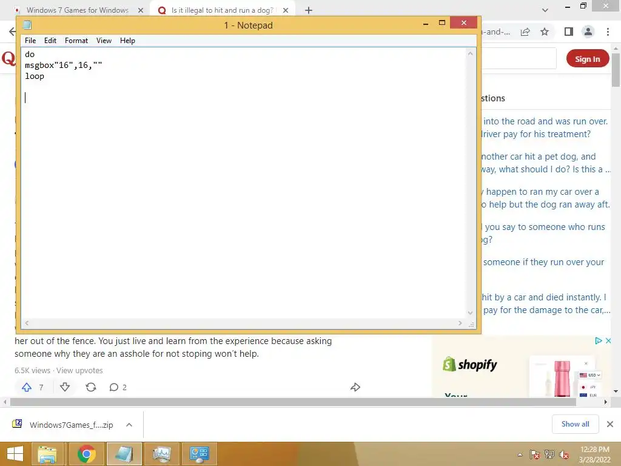Open related question about car hitting pet dog
Screen dimensions: 621x466
point(545,163)
